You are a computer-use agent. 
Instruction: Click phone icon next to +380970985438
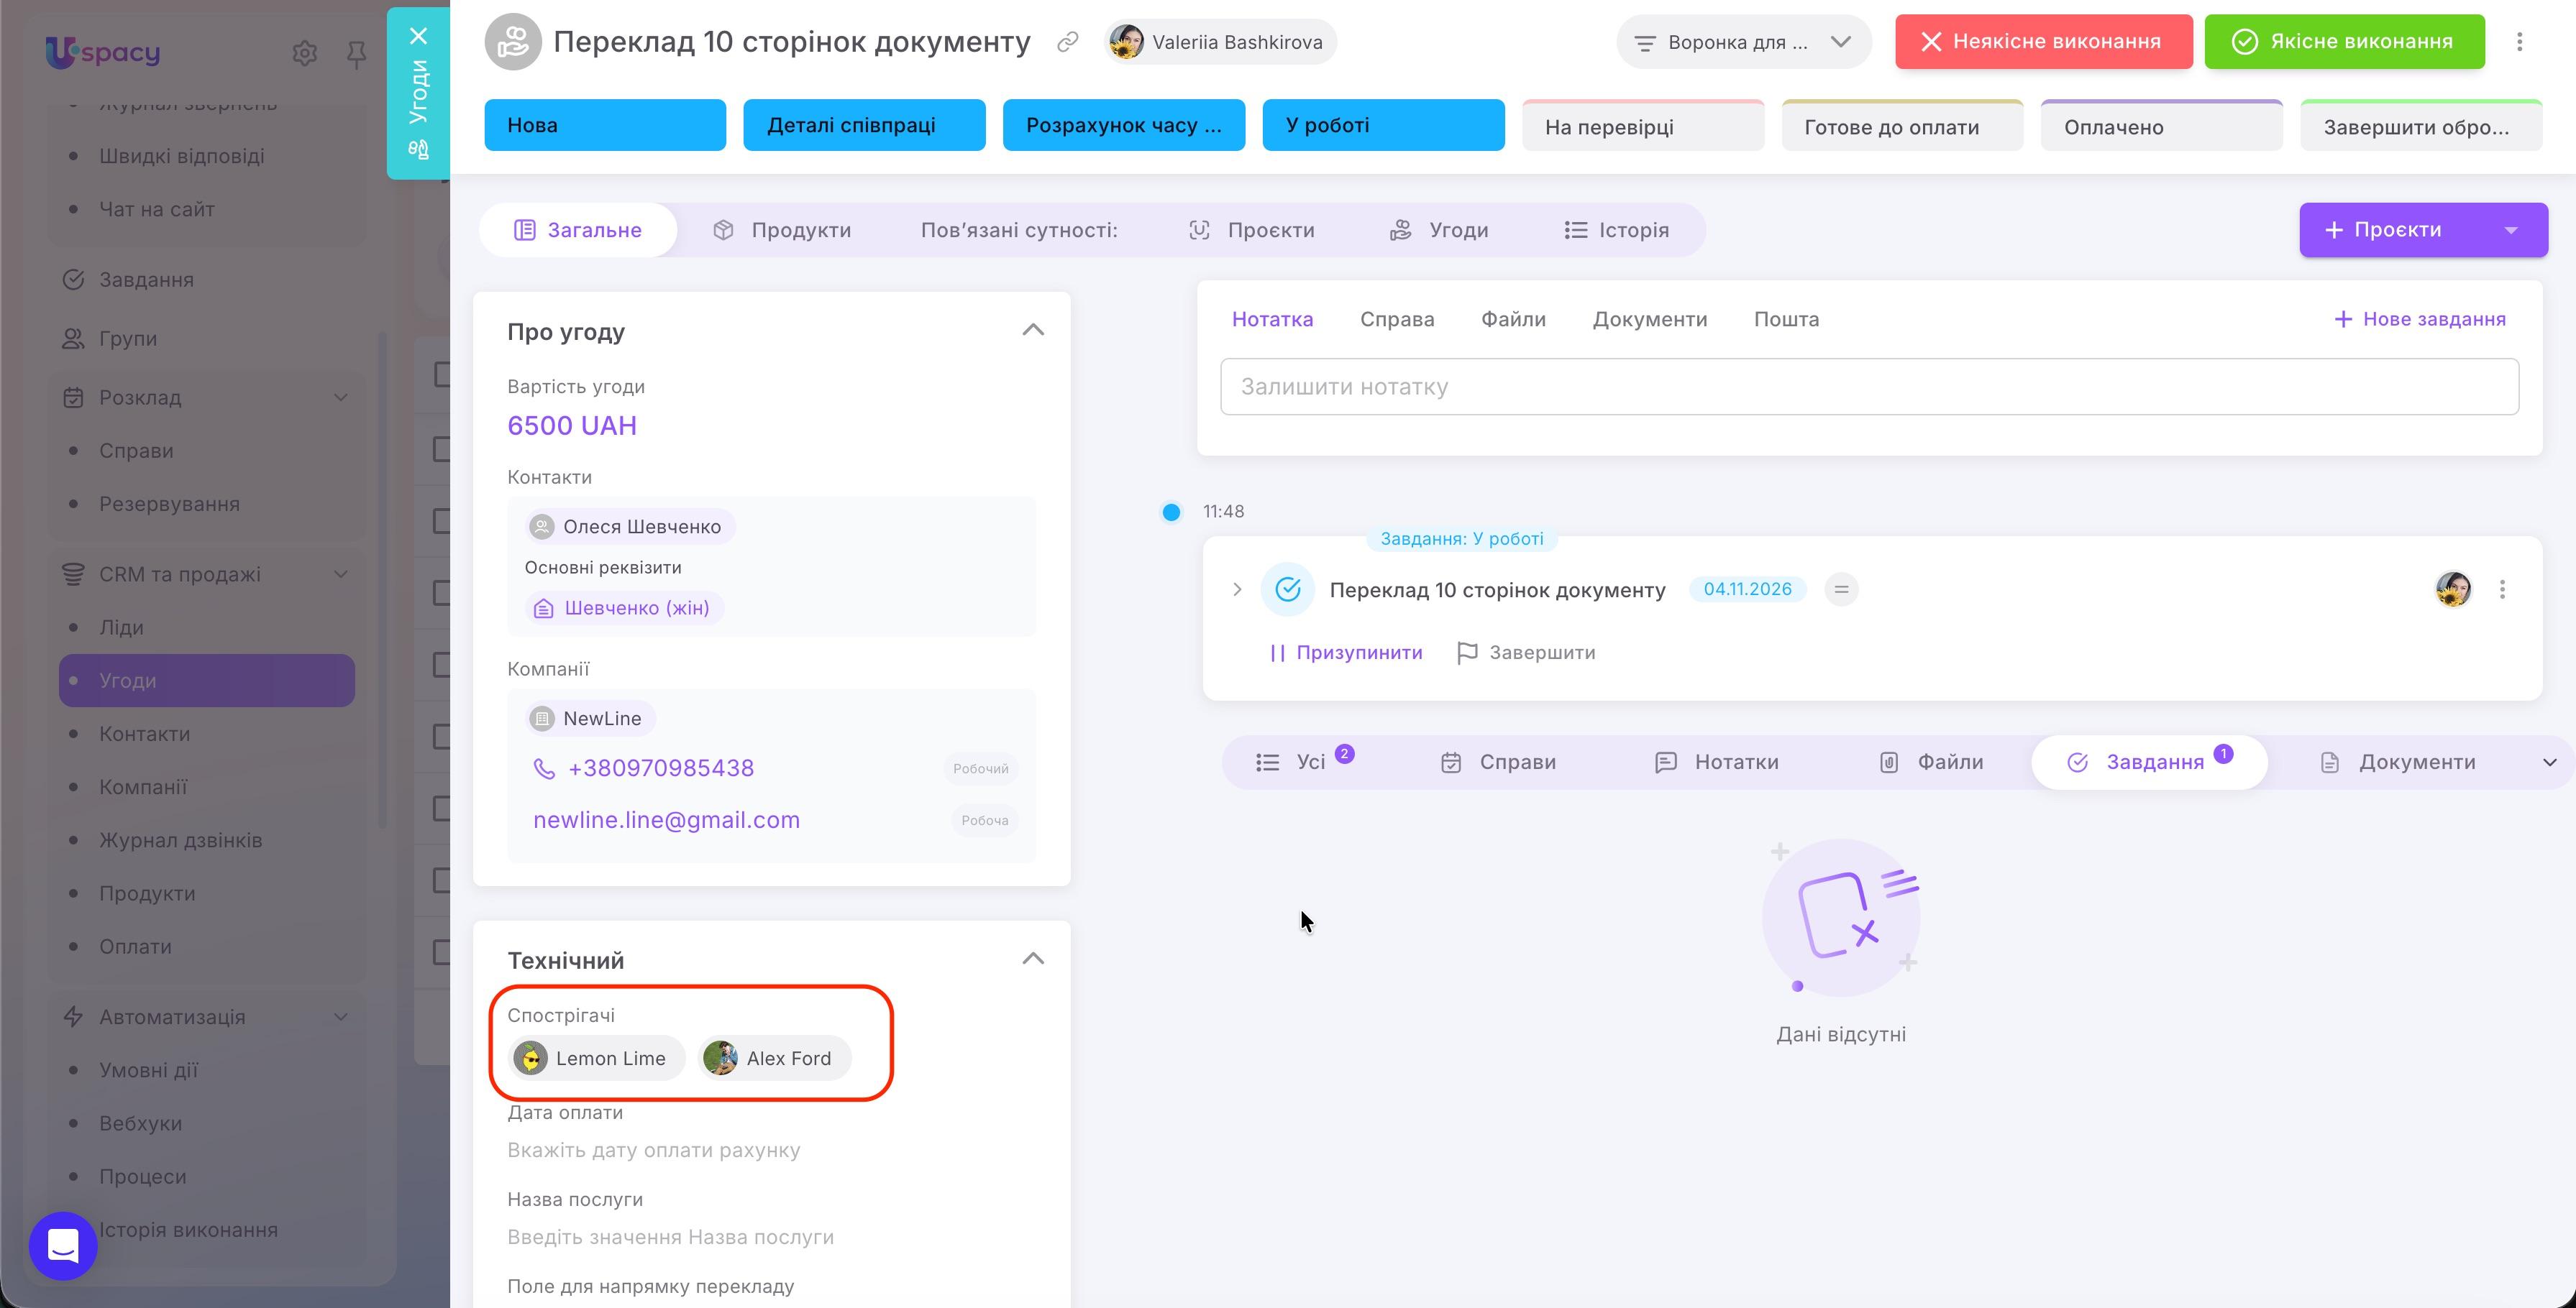pos(544,768)
